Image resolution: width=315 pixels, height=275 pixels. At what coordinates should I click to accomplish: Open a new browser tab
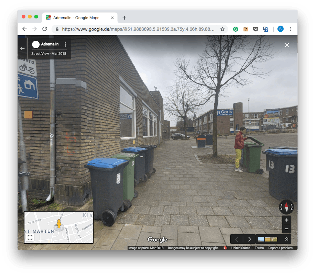click(x=124, y=18)
